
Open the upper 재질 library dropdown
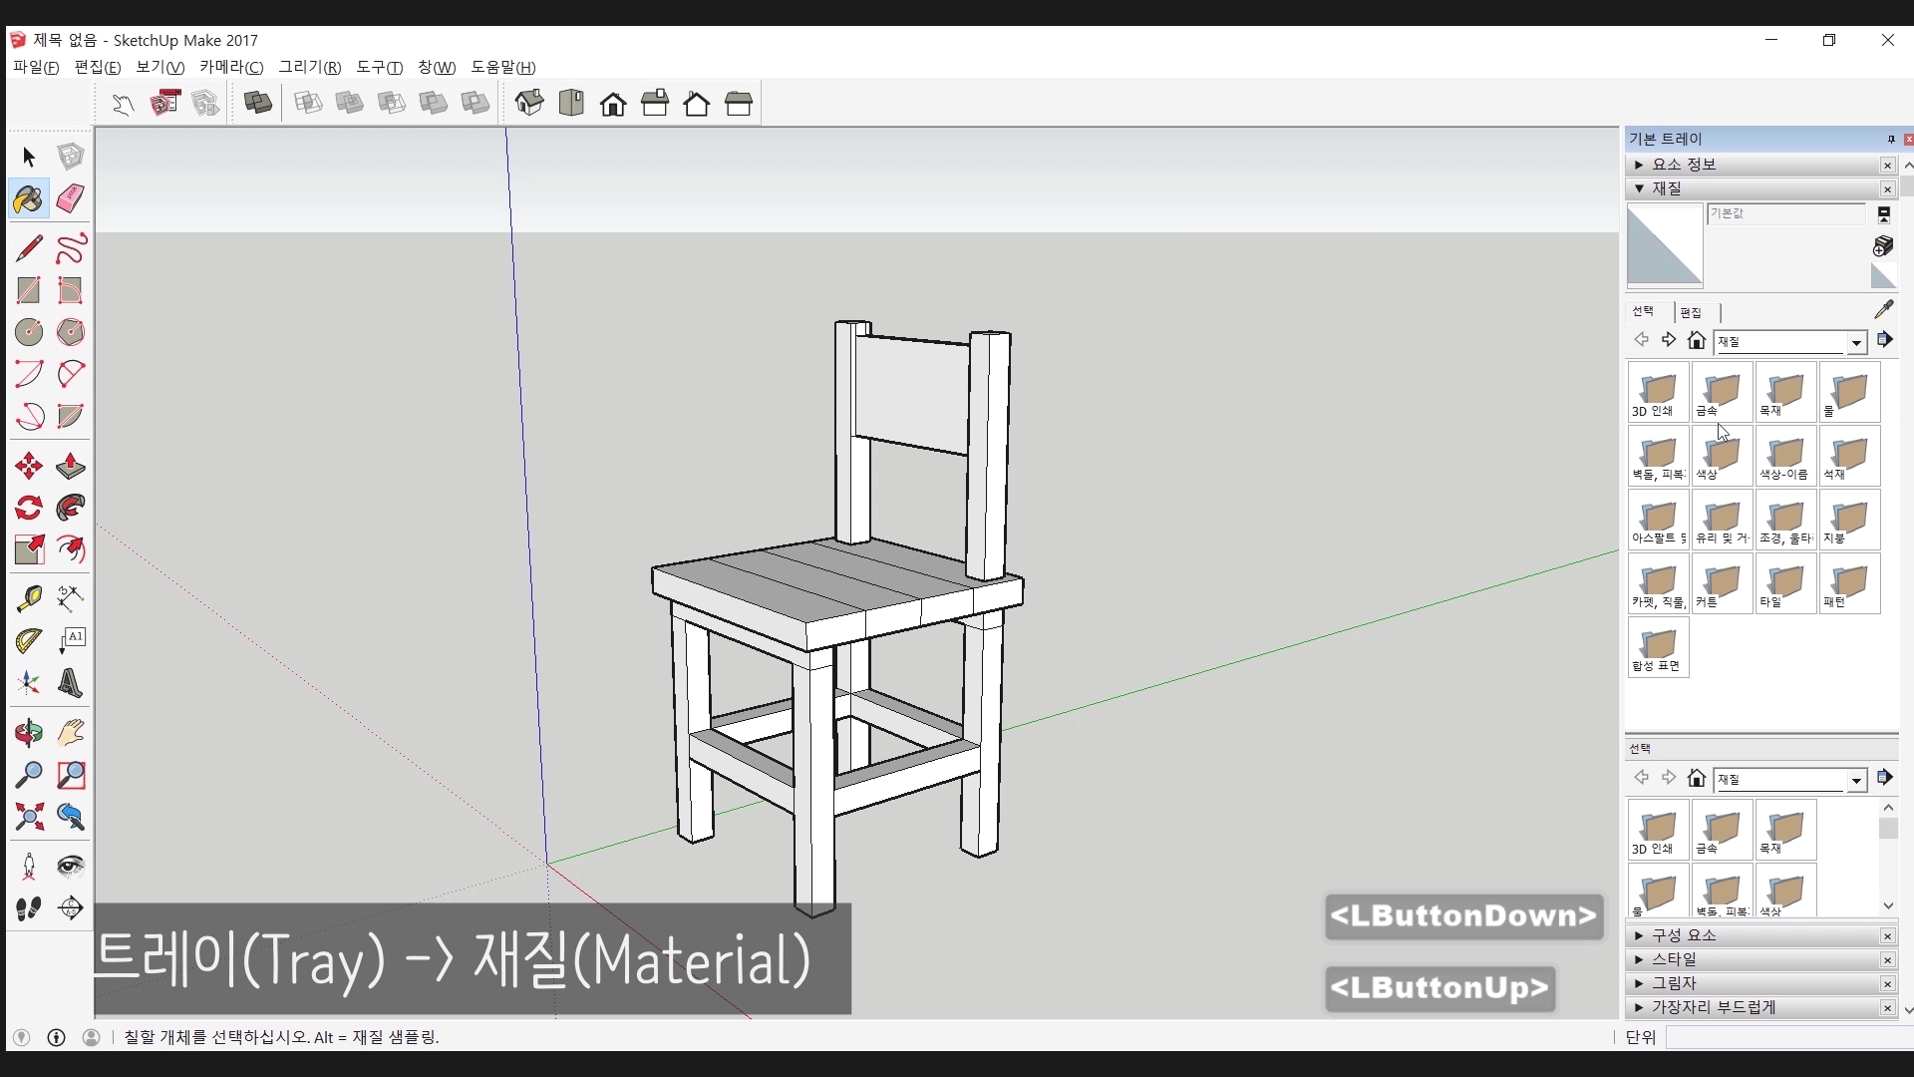click(1855, 342)
